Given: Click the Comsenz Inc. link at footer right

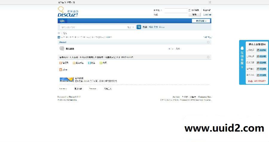Looking at the screenshot, I should click(x=205, y=97).
